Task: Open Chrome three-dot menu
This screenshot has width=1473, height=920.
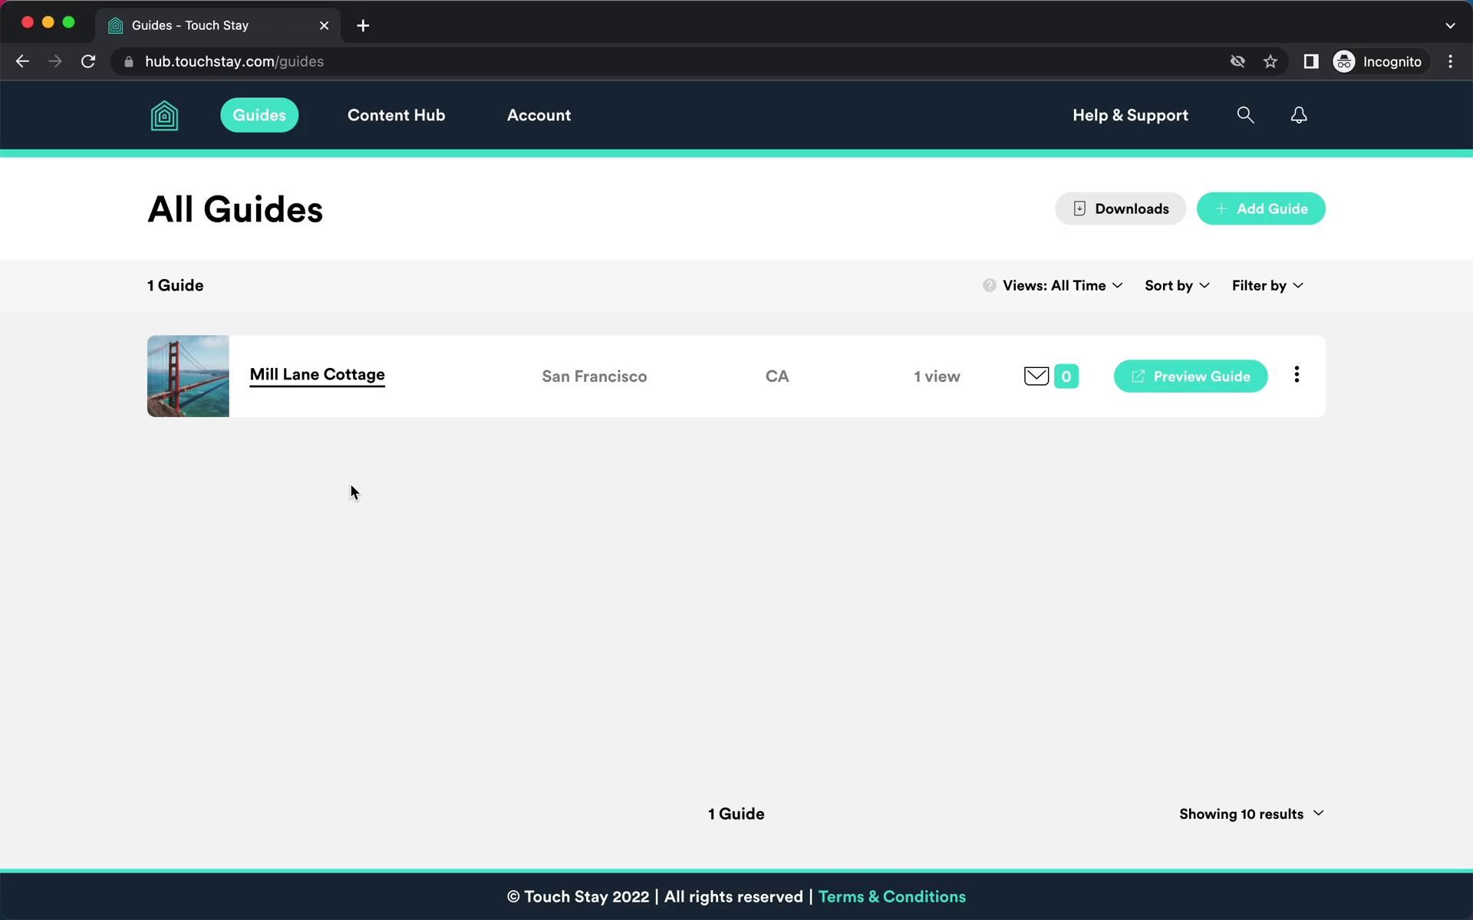Action: coord(1449,61)
